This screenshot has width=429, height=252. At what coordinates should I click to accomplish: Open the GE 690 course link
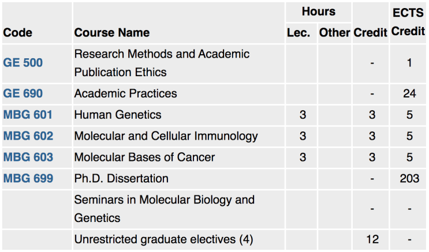pyautogui.click(x=23, y=93)
